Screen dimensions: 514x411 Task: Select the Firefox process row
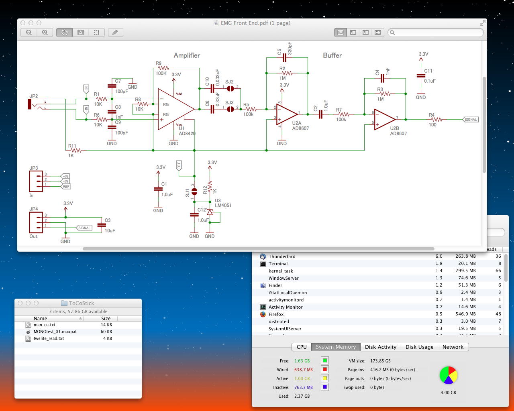coord(276,314)
